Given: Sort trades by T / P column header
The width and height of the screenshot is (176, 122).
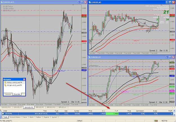Looking at the screenshot, I should (x=112, y=111).
